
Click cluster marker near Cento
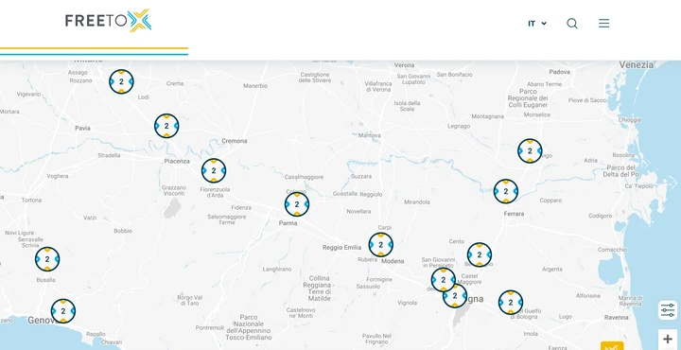(479, 254)
